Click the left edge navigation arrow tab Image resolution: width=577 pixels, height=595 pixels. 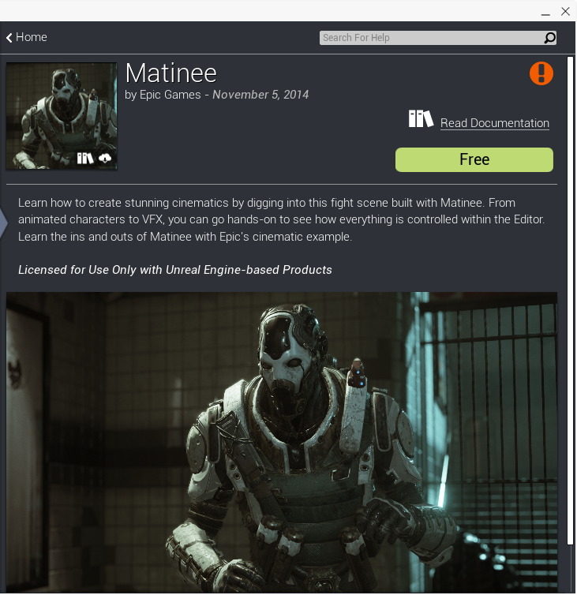(3, 223)
